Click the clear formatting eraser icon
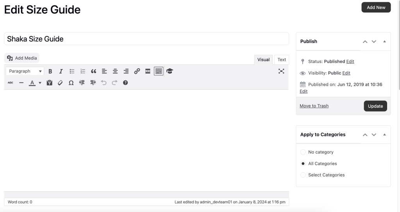Viewport: 400px width, 212px height. coord(60,83)
